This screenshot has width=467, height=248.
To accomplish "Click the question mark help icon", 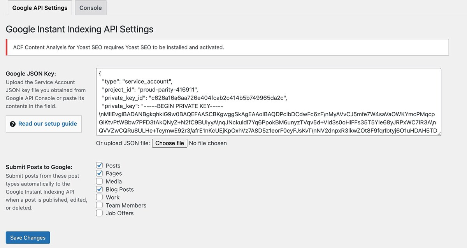I will coord(12,124).
